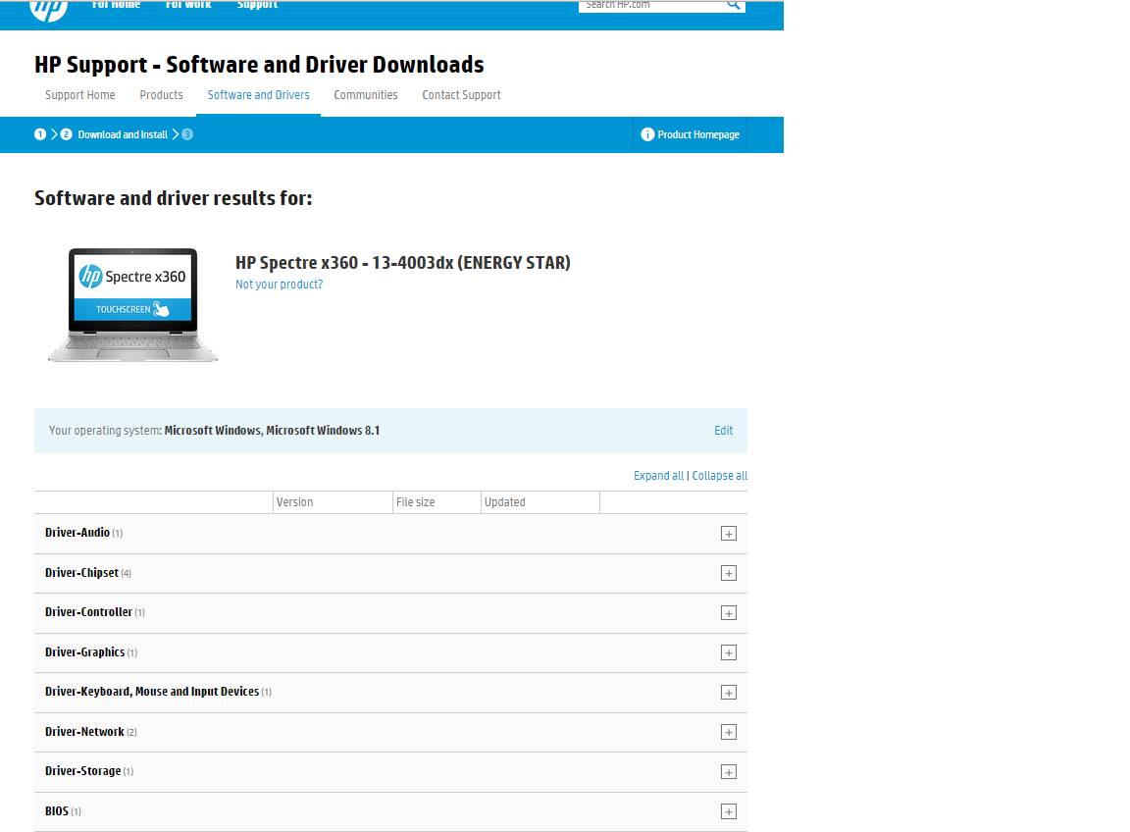Expand the BIOS section
The height and width of the screenshot is (832, 1130).
tap(728, 811)
